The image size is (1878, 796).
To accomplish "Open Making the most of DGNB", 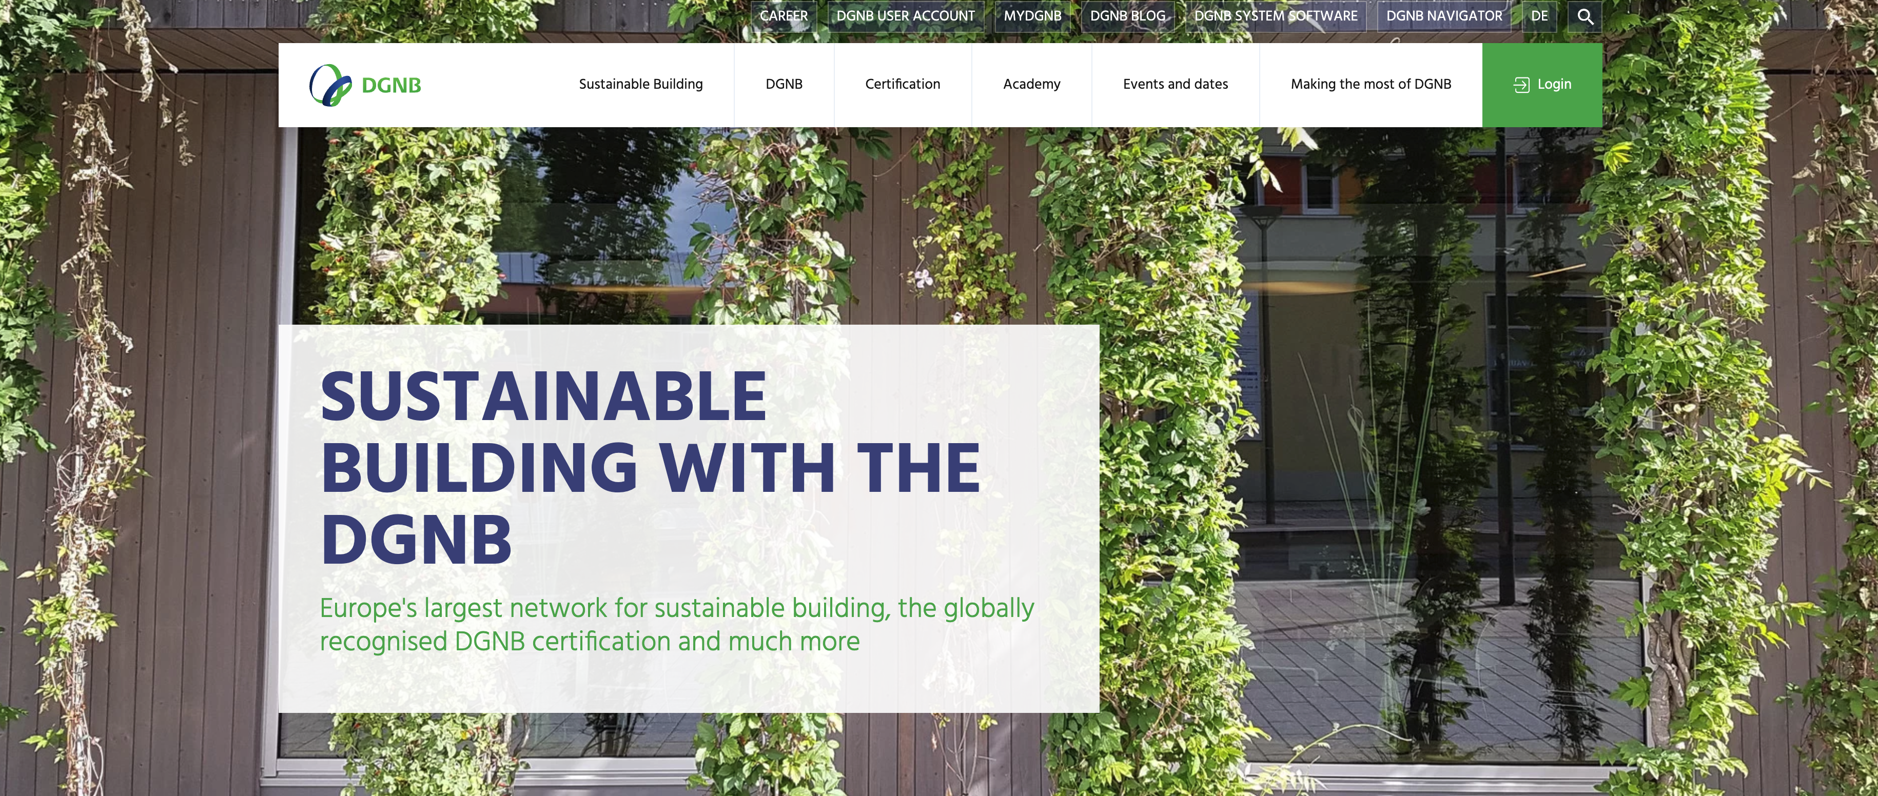I will click(1371, 85).
